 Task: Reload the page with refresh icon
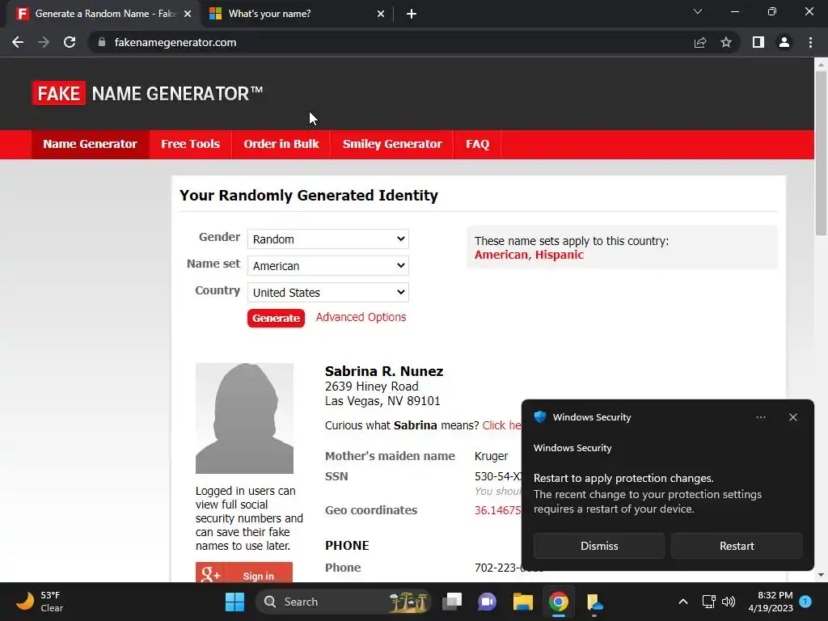pyautogui.click(x=70, y=42)
